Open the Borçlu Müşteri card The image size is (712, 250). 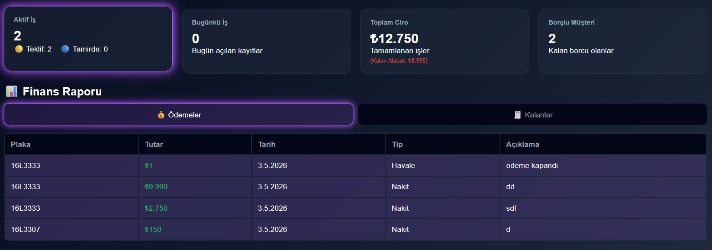[x=622, y=41]
